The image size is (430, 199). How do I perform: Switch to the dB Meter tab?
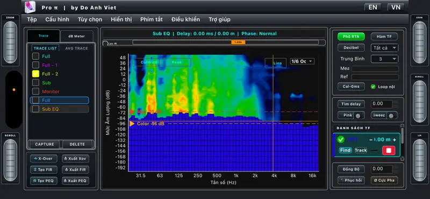(x=76, y=36)
